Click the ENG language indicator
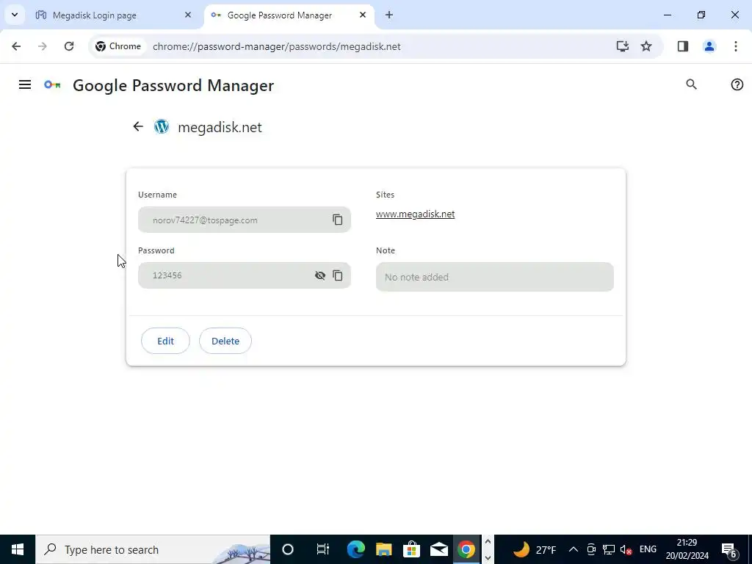This screenshot has height=564, width=752. 648,549
